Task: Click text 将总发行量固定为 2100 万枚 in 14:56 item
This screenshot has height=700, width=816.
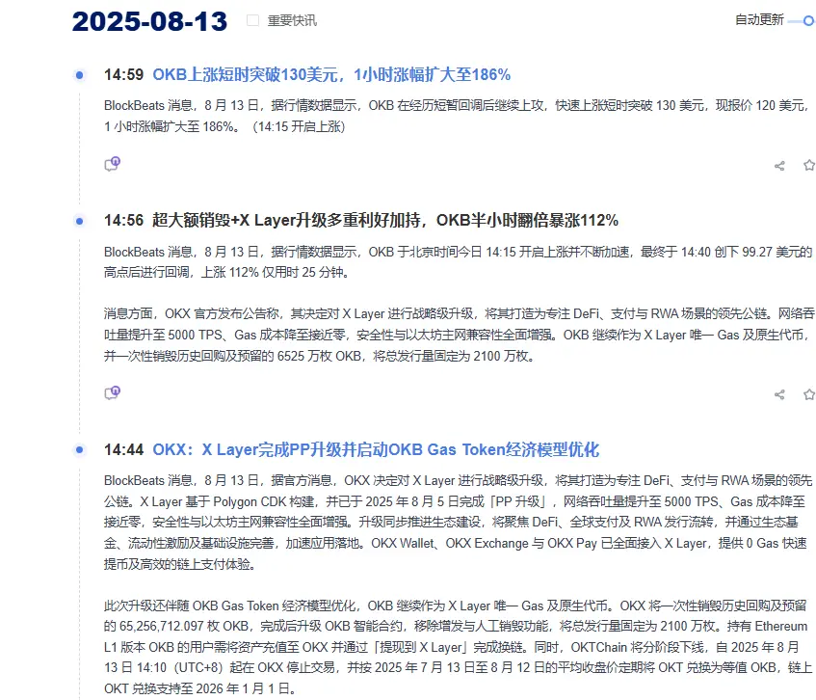Action: (452, 356)
